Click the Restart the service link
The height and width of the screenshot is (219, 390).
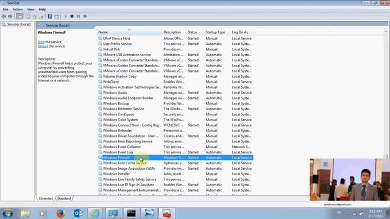tap(43, 46)
